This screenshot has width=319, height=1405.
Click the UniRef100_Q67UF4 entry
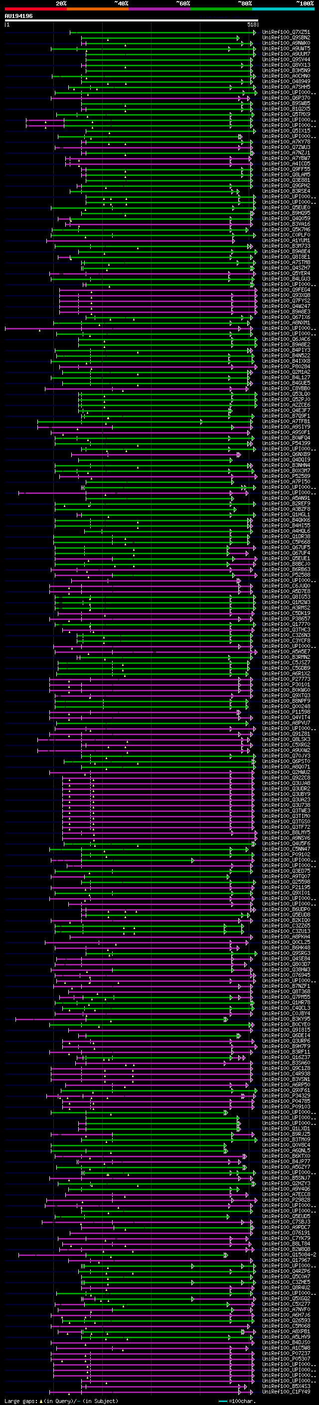pyautogui.click(x=286, y=553)
